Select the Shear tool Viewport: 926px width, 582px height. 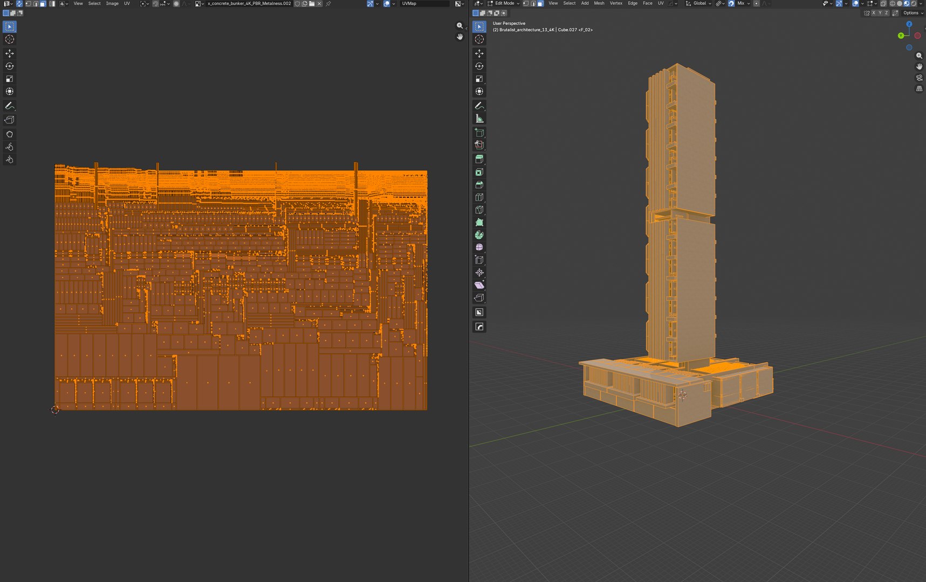(479, 285)
